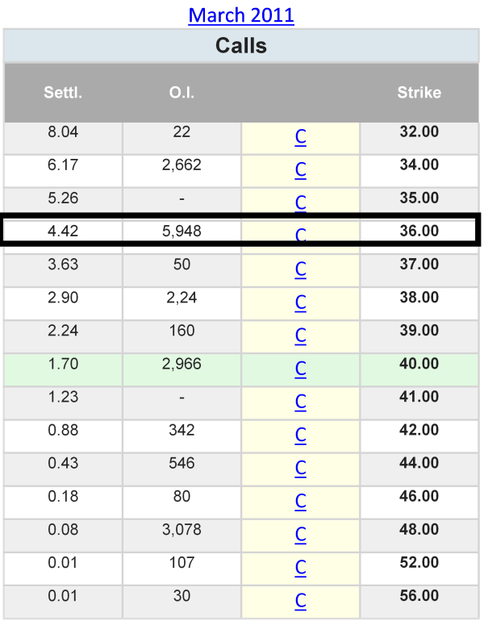
Task: Click the Settl. column header
Action: point(63,93)
